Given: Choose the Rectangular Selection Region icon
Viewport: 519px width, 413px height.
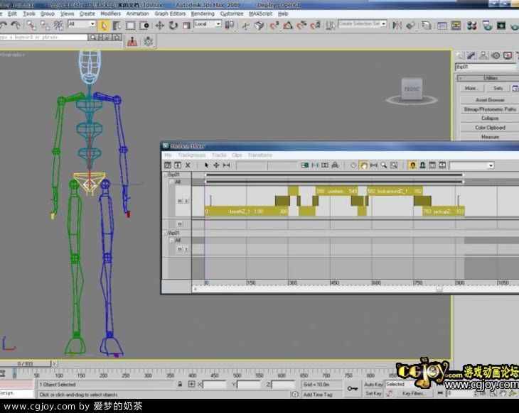Looking at the screenshot, I should [130, 25].
